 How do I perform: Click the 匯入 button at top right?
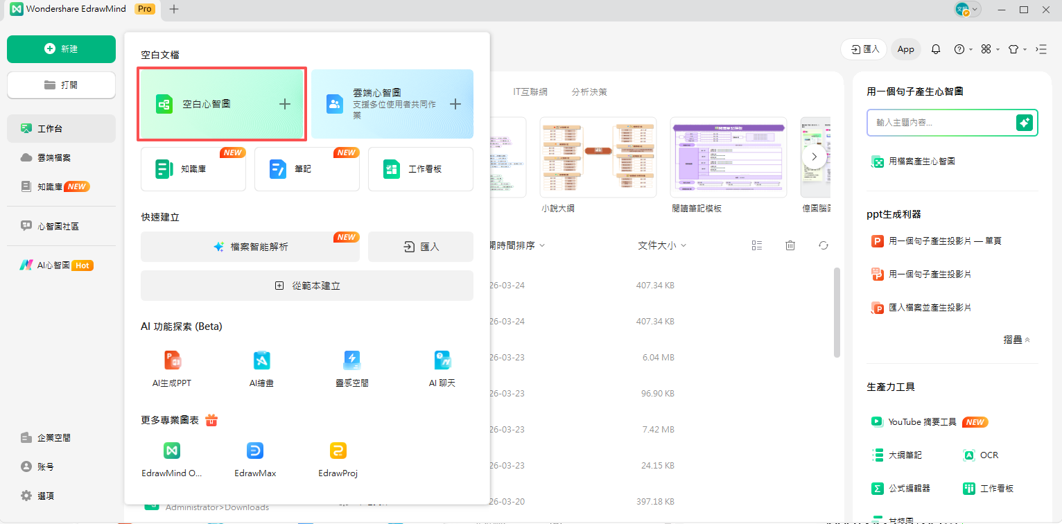[x=863, y=49]
